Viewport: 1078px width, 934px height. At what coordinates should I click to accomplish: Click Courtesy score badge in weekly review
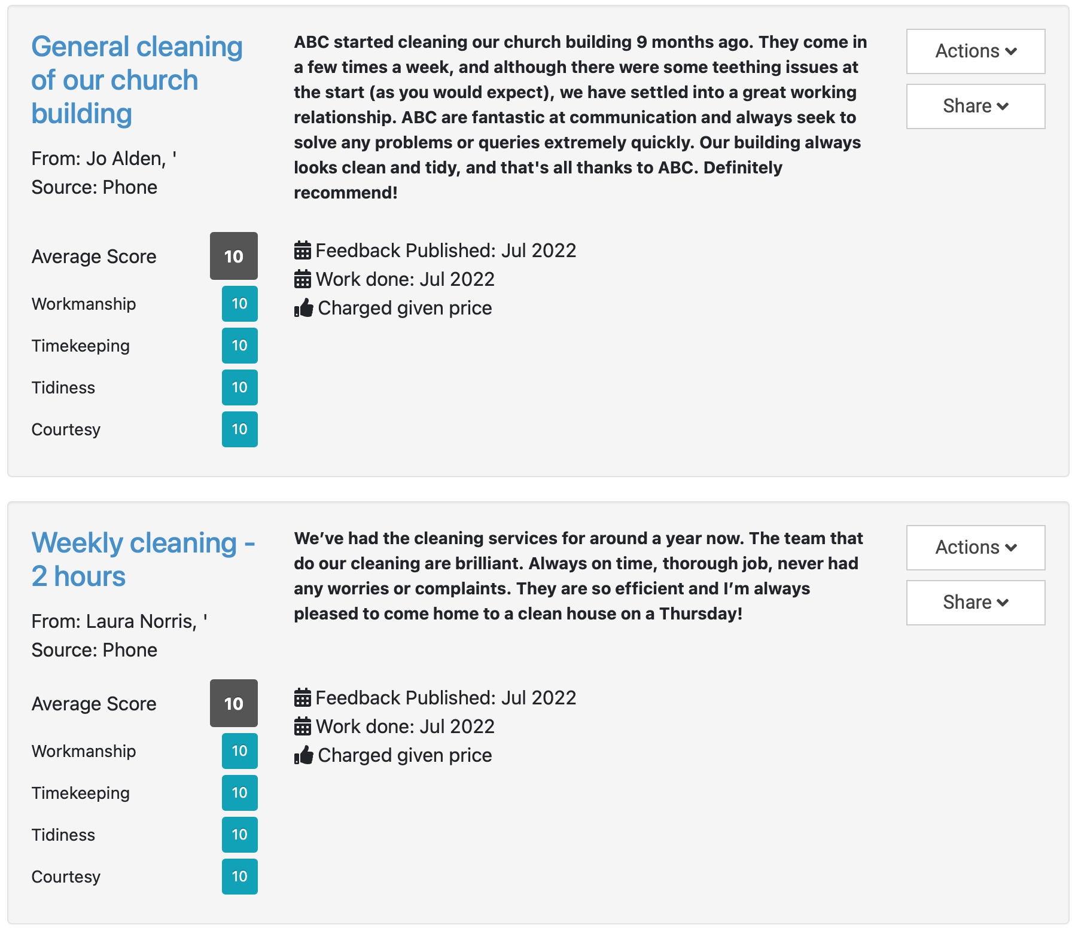(x=239, y=877)
